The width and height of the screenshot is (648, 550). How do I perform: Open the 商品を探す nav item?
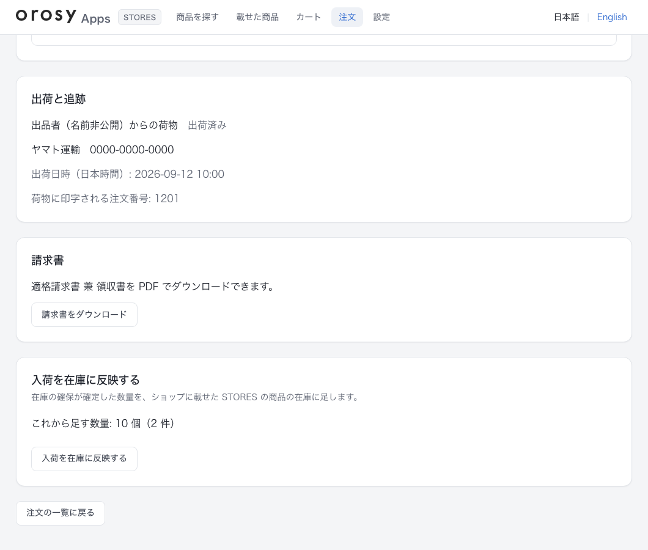197,17
